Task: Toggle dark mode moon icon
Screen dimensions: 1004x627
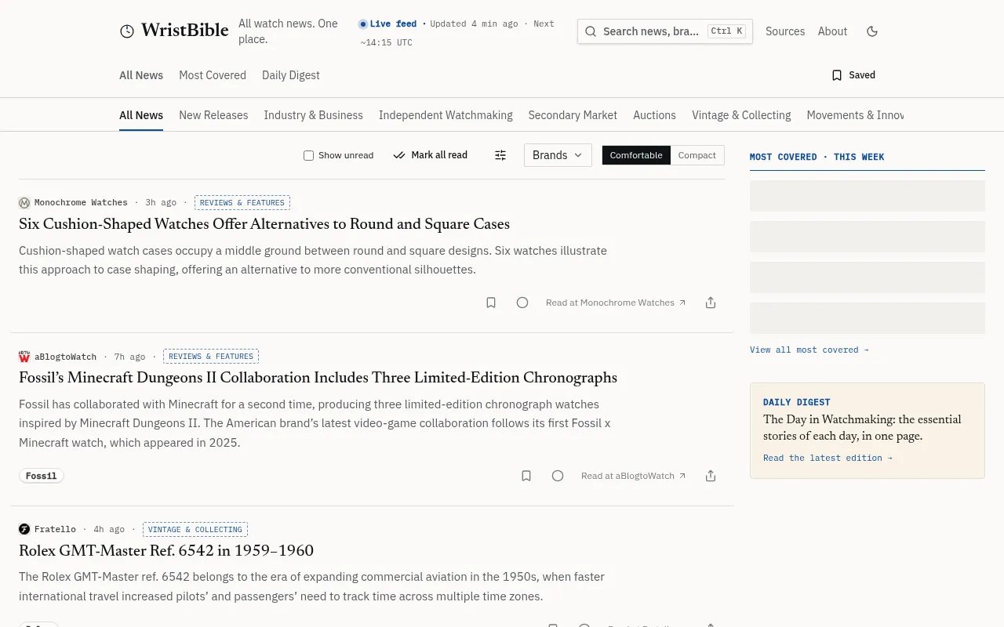Action: (872, 31)
